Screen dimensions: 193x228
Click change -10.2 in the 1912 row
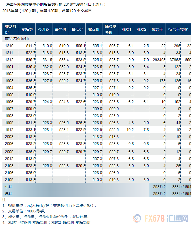click(x=130, y=130)
